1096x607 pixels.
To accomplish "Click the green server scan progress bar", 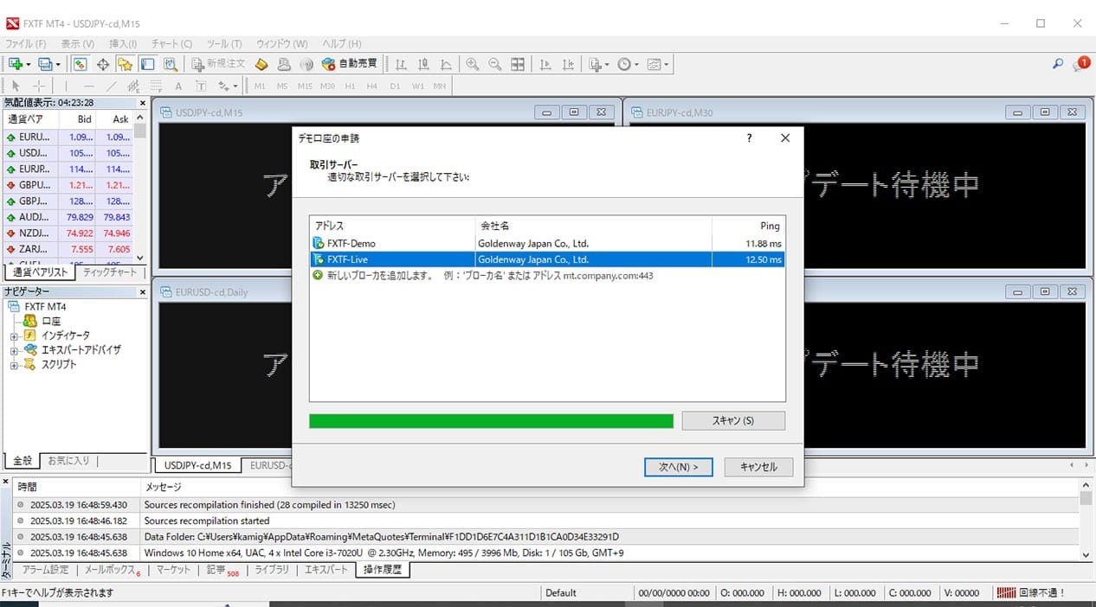I will coord(491,421).
